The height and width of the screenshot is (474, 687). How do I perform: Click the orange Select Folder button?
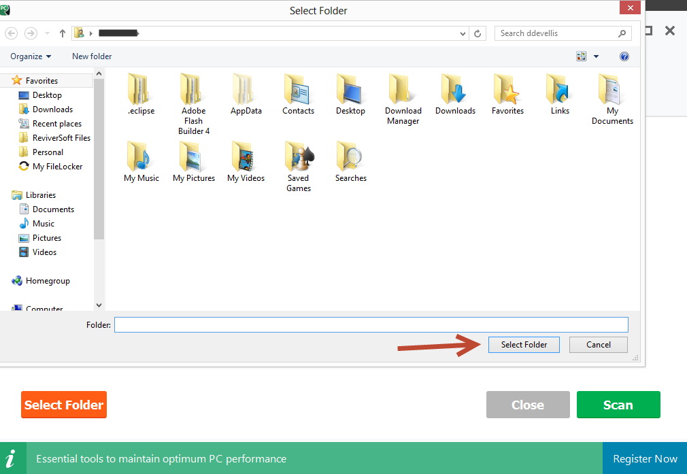click(64, 405)
